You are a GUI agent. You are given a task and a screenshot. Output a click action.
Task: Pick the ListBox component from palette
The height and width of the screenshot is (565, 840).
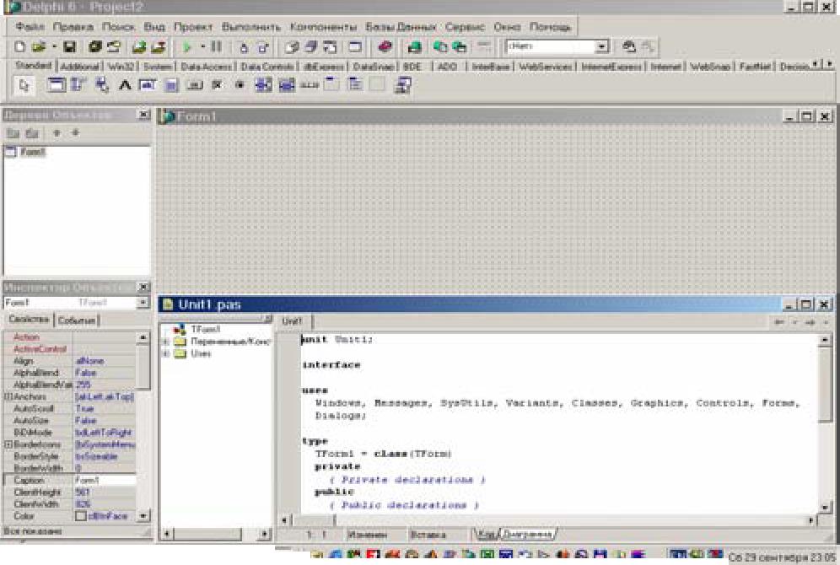click(263, 85)
